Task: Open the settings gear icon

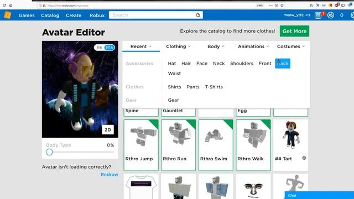Action: pos(352,15)
